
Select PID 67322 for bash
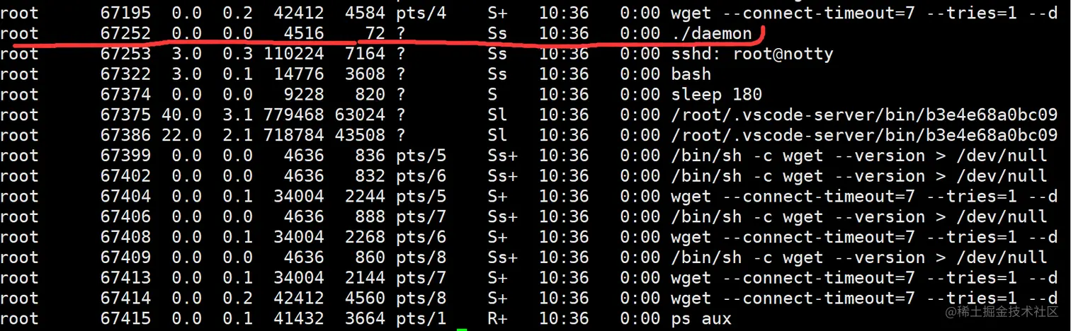(x=125, y=74)
